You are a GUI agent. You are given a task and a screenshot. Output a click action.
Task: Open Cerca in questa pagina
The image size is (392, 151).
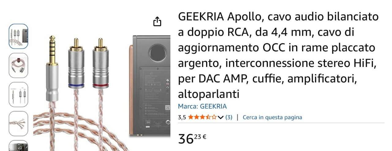tap(272, 117)
